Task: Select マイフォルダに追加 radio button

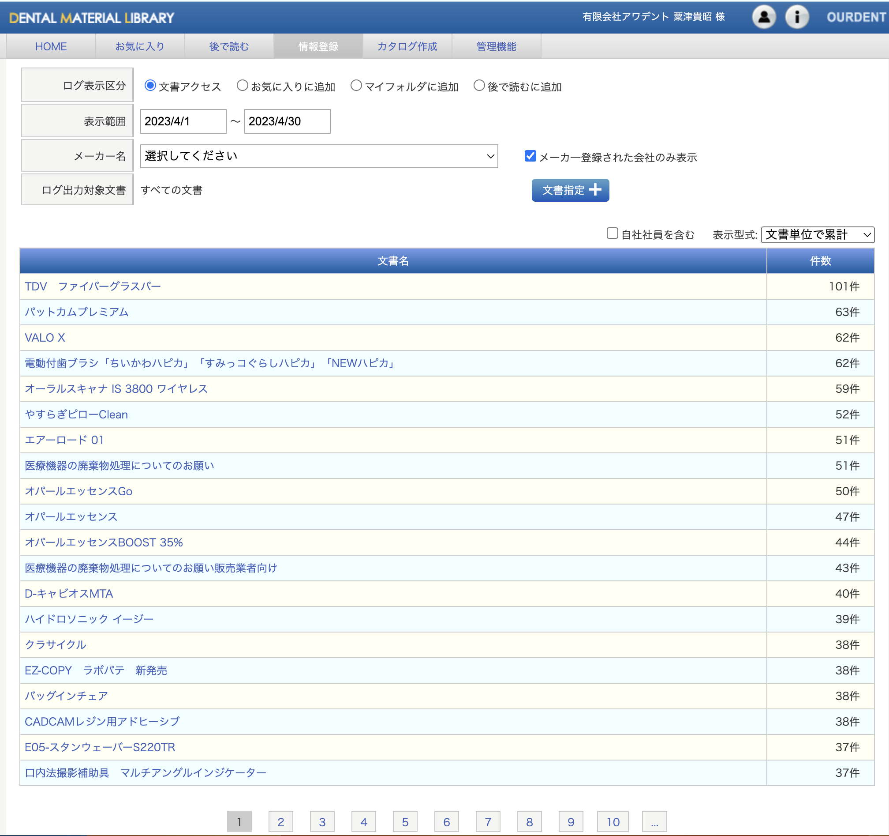Action: pyautogui.click(x=356, y=86)
